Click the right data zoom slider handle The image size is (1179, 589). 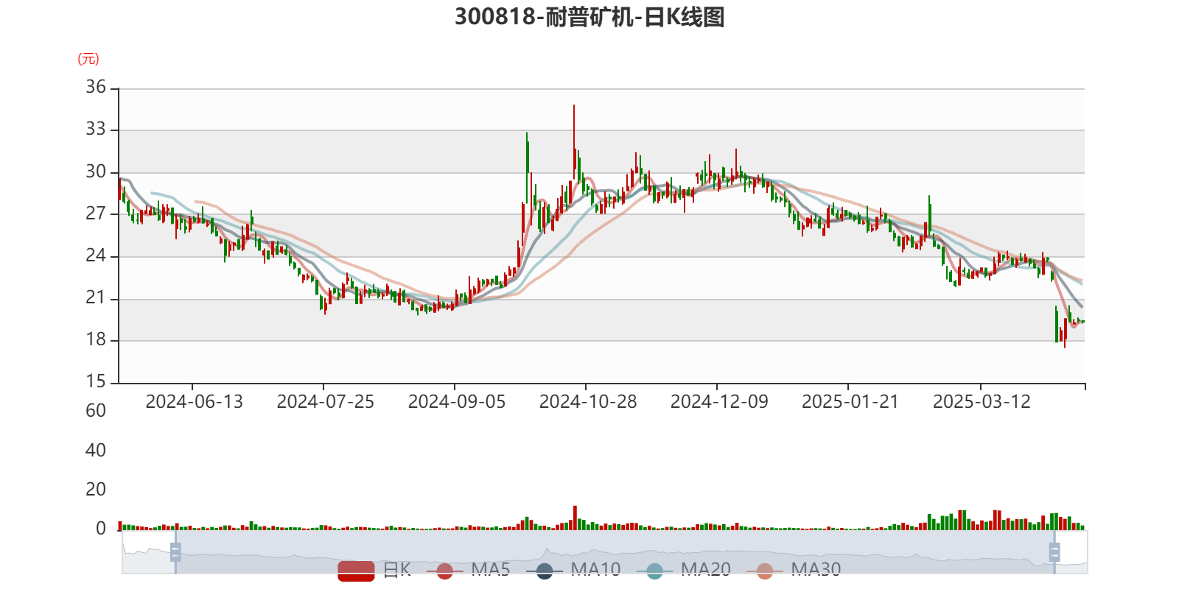1054,552
